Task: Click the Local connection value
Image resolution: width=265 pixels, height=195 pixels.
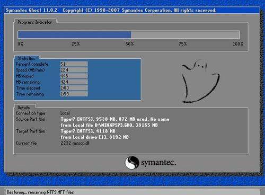Action: click(x=65, y=113)
